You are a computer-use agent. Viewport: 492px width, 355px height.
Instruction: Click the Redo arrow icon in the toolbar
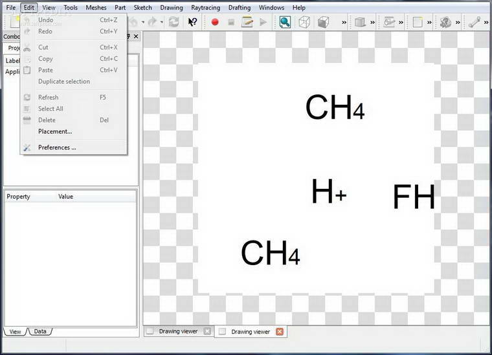click(152, 22)
